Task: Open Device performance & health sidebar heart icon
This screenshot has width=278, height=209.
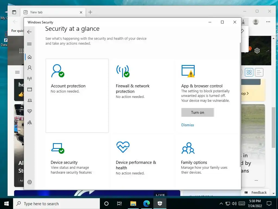Action: point(30,111)
